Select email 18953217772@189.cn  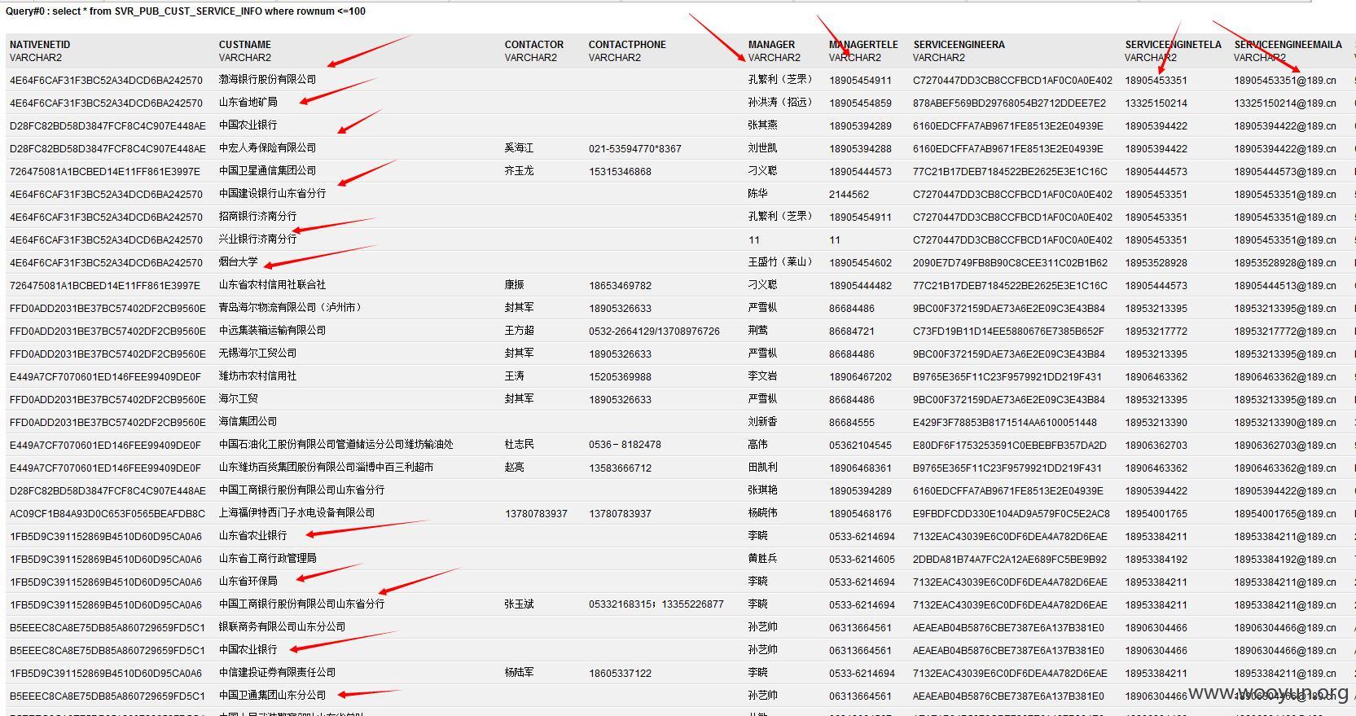pyautogui.click(x=1285, y=332)
